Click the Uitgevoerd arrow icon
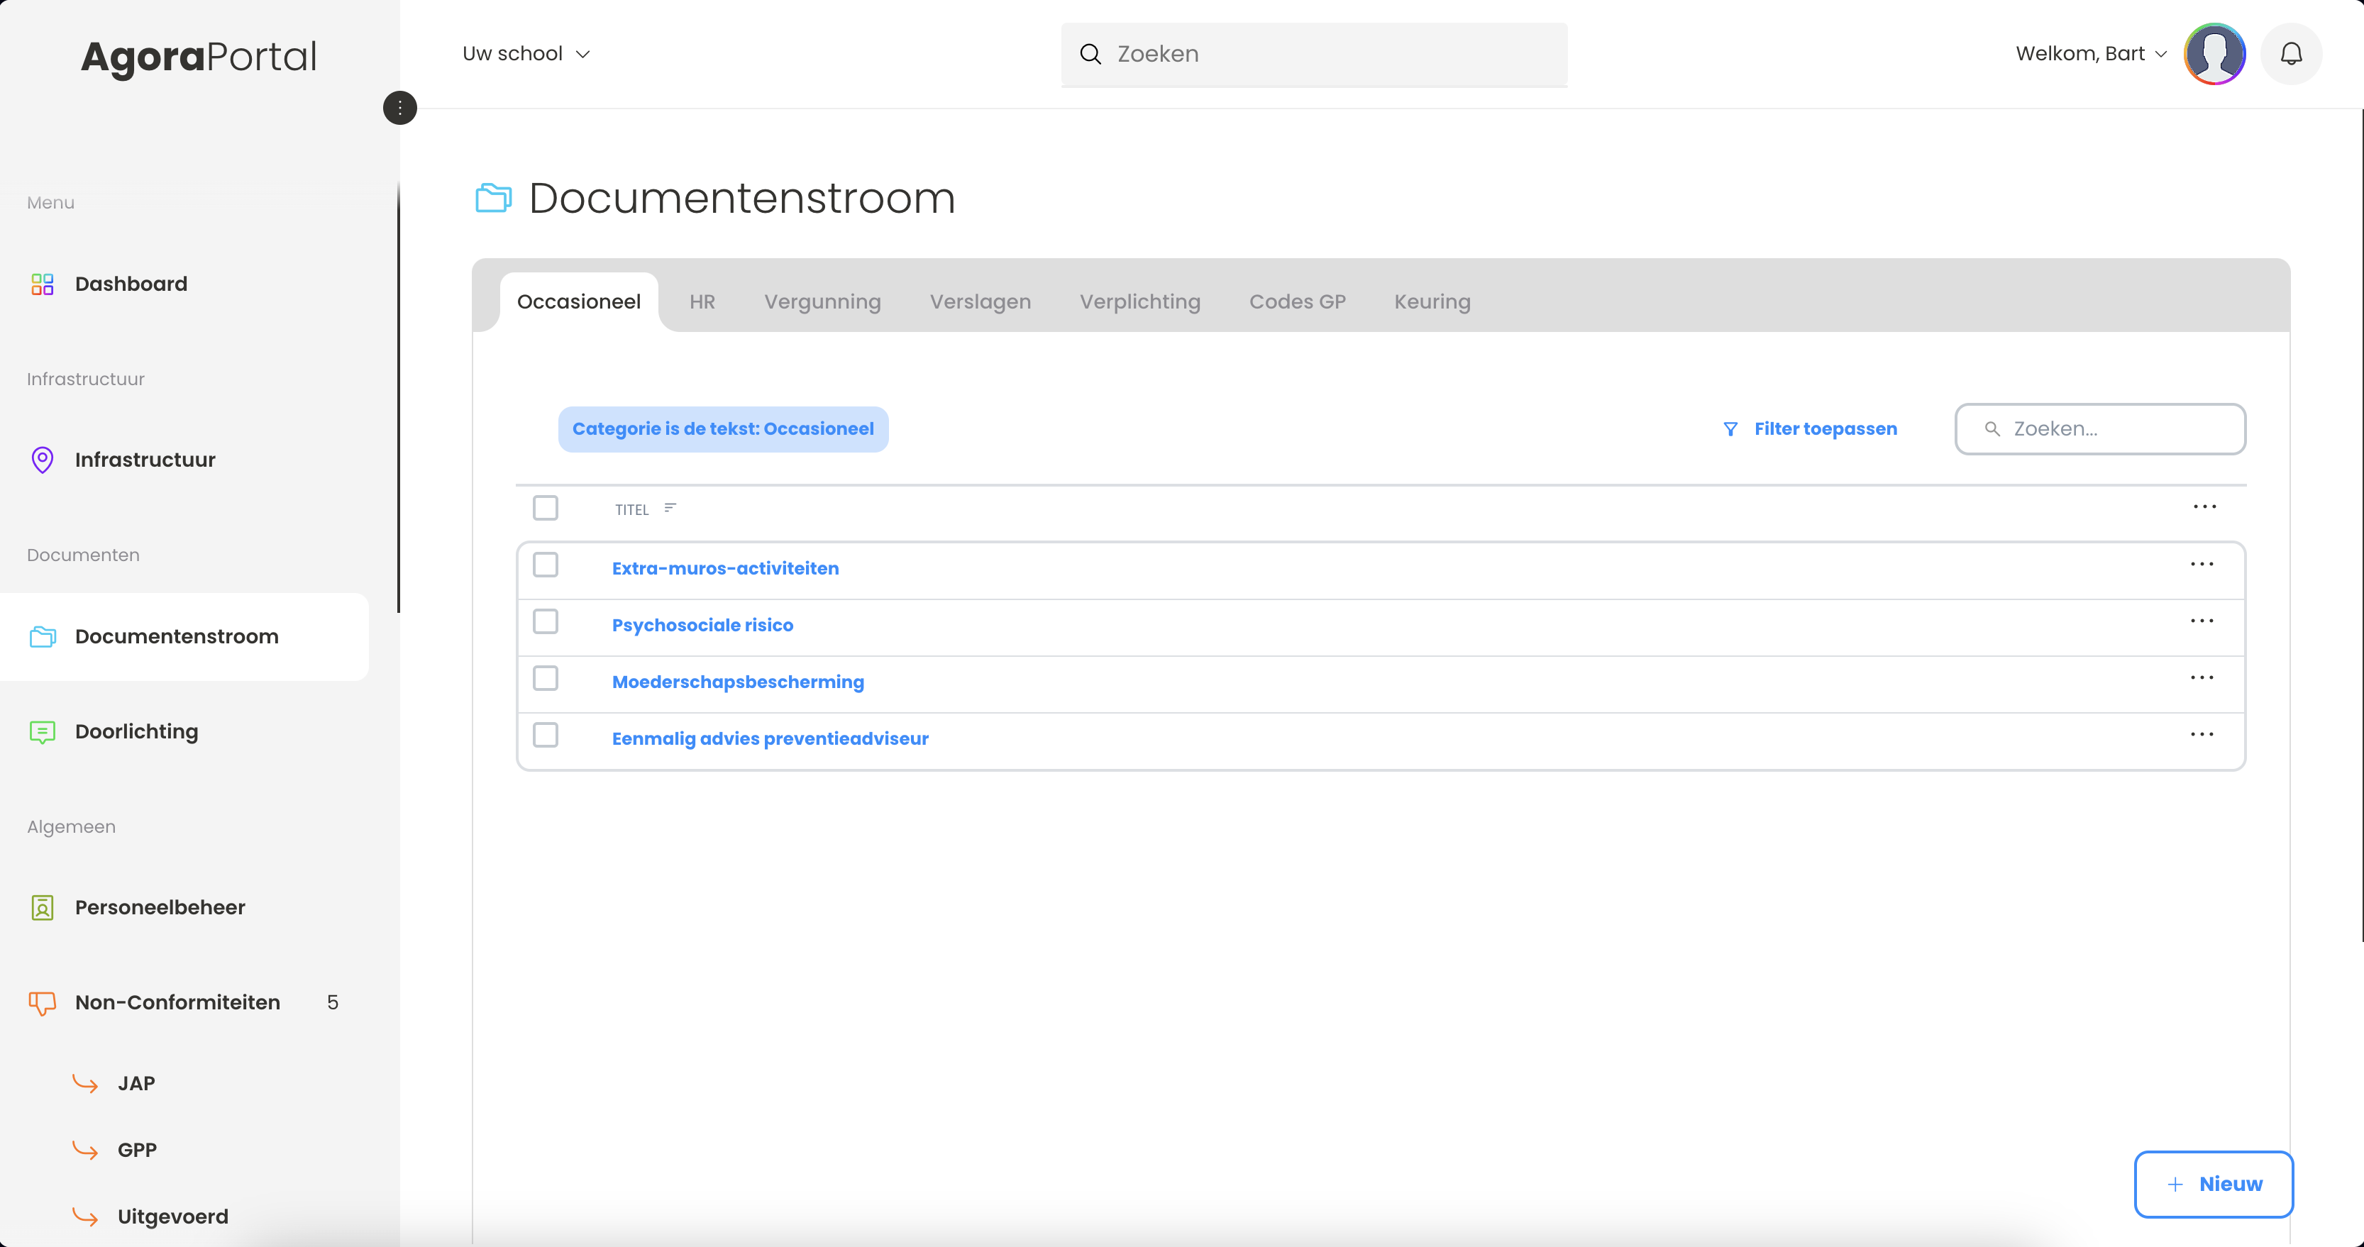Image resolution: width=2364 pixels, height=1247 pixels. click(85, 1216)
